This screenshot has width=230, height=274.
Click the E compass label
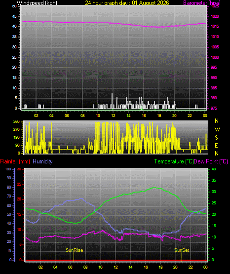[216, 146]
